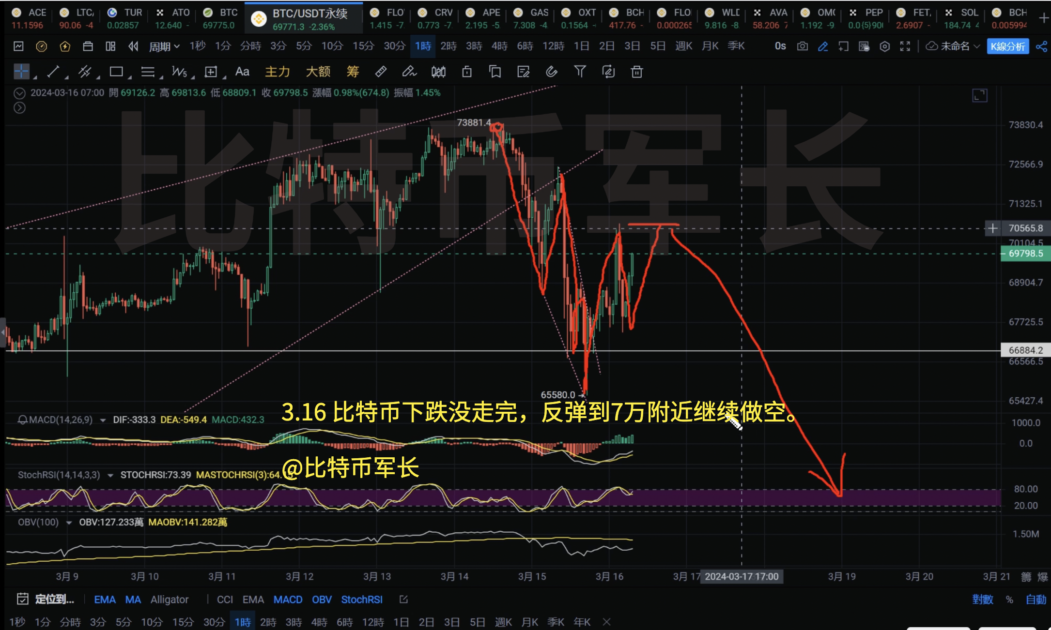Open the drawing filter funnel icon
This screenshot has height=630, width=1051.
(580, 72)
